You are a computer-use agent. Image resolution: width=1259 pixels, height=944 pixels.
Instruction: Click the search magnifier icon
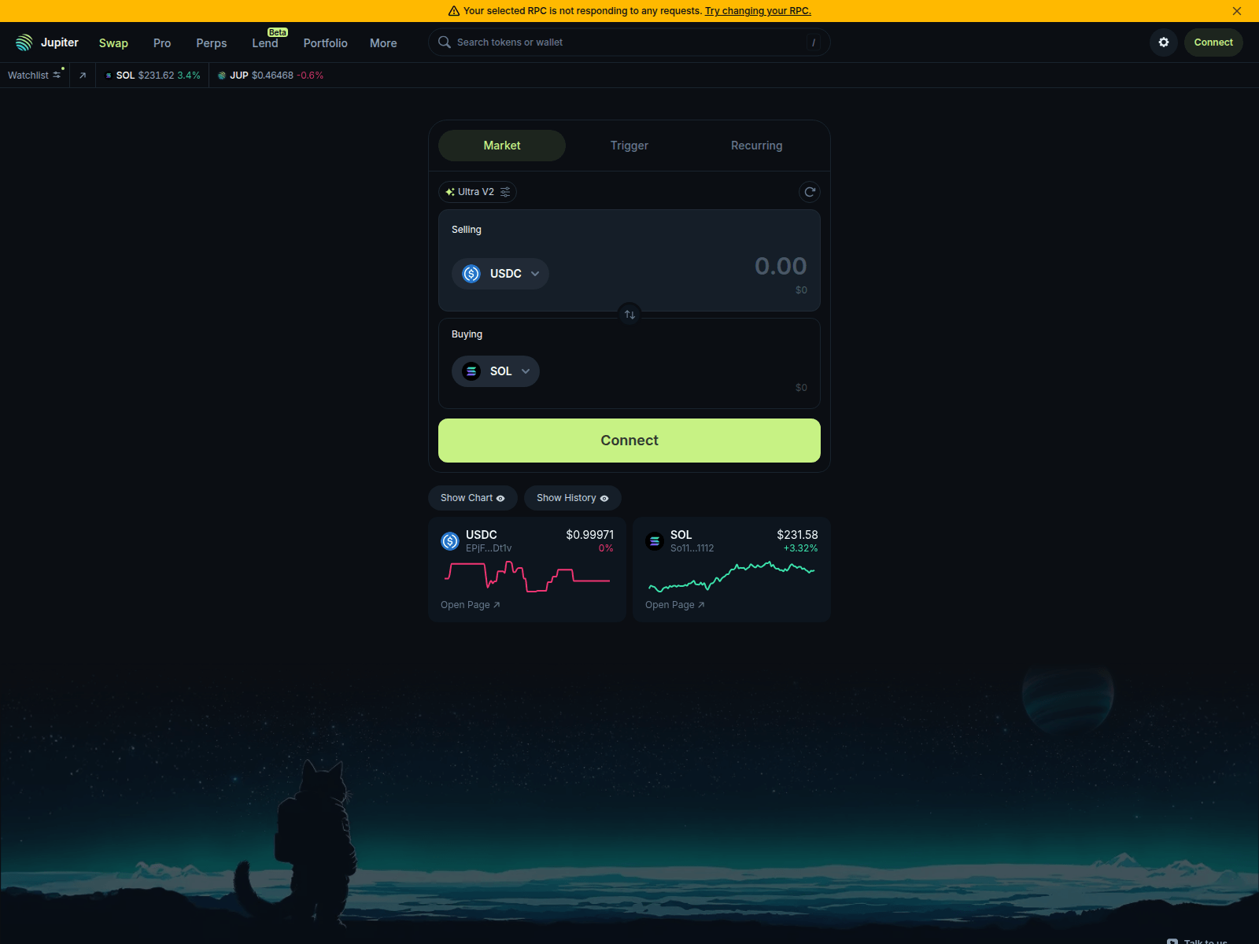(445, 42)
